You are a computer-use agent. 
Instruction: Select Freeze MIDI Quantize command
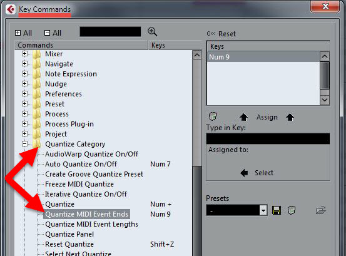coord(79,184)
